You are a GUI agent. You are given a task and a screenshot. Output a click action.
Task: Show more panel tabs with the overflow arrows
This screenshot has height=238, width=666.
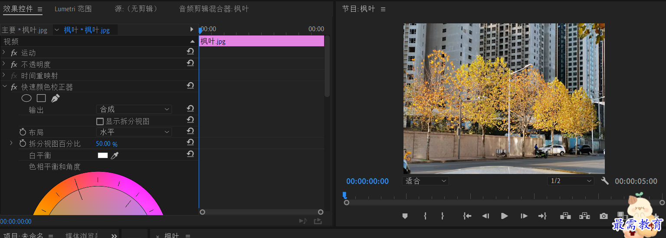pyautogui.click(x=114, y=235)
